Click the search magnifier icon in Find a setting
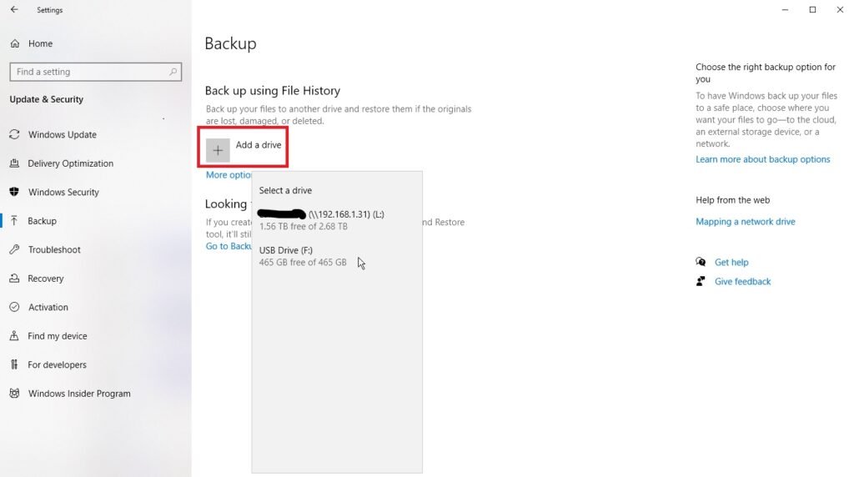This screenshot has height=477, width=854. [173, 72]
